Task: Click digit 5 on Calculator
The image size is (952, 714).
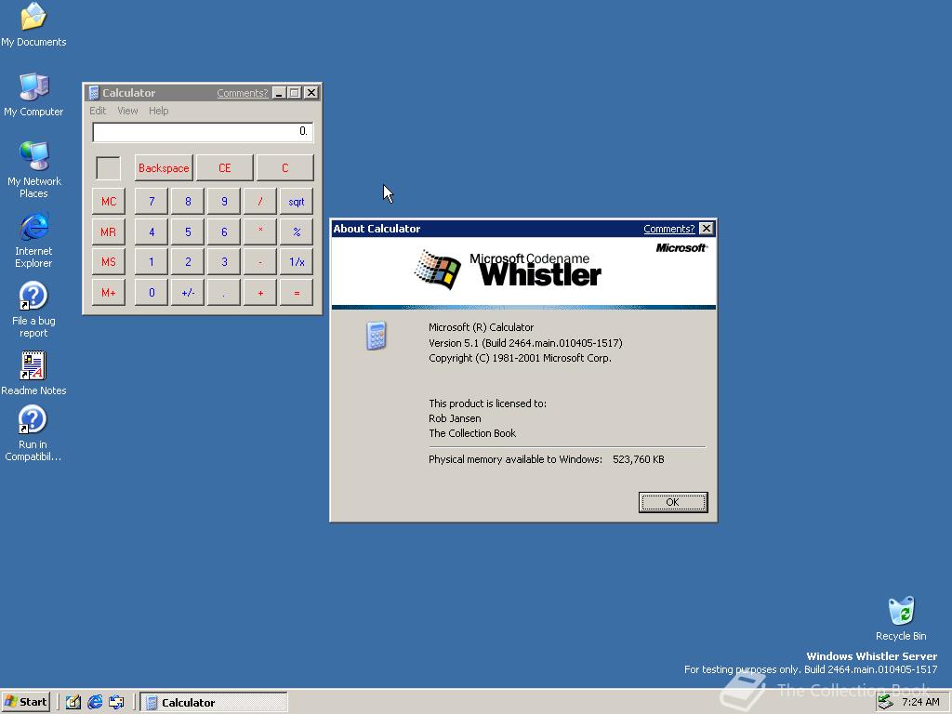Action: point(188,231)
